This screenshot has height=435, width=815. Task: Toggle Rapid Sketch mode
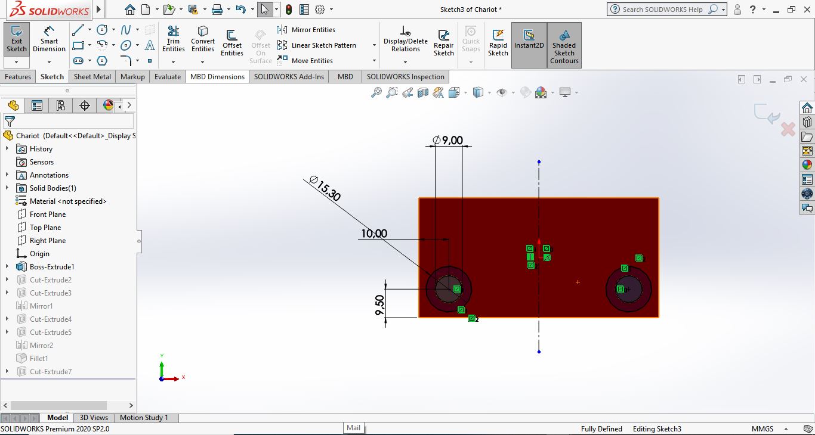pyautogui.click(x=498, y=43)
